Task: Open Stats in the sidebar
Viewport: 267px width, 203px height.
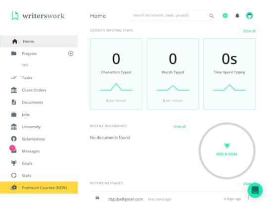Action: point(26,176)
